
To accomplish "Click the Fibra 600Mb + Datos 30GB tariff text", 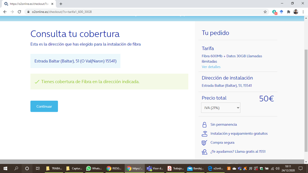I will click(232, 59).
